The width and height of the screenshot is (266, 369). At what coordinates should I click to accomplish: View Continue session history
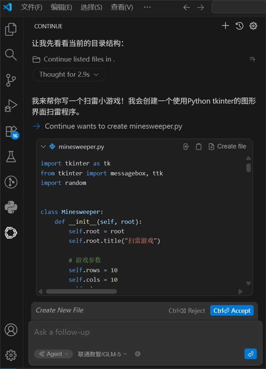tap(239, 26)
